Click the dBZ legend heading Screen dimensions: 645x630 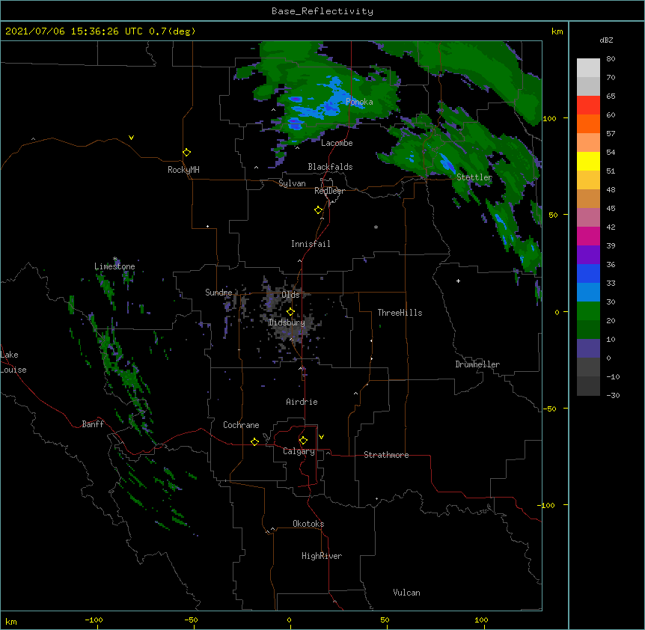pos(606,40)
